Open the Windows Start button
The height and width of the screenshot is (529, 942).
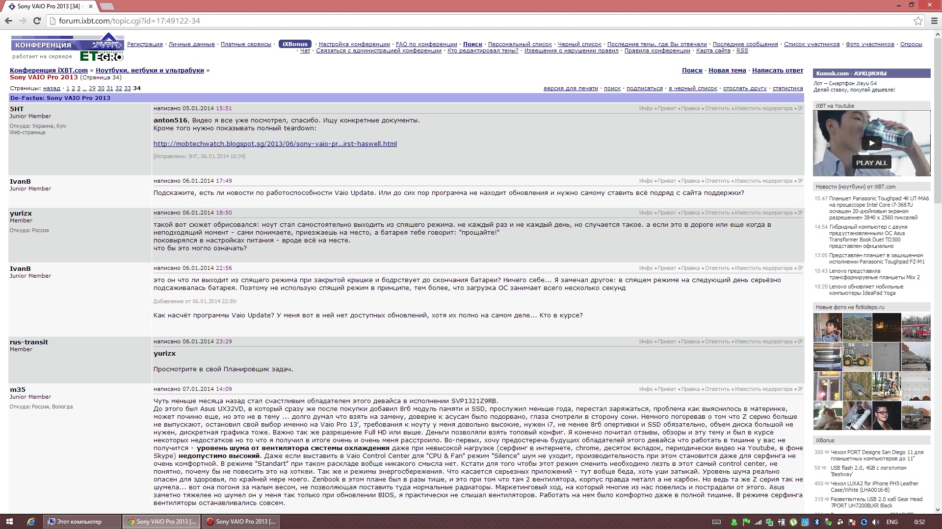click(x=9, y=522)
